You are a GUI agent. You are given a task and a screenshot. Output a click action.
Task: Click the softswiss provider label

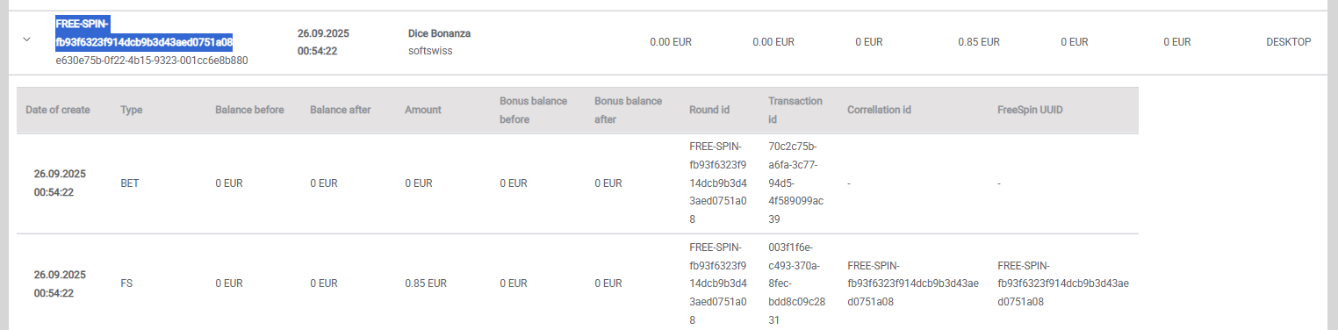click(x=429, y=51)
